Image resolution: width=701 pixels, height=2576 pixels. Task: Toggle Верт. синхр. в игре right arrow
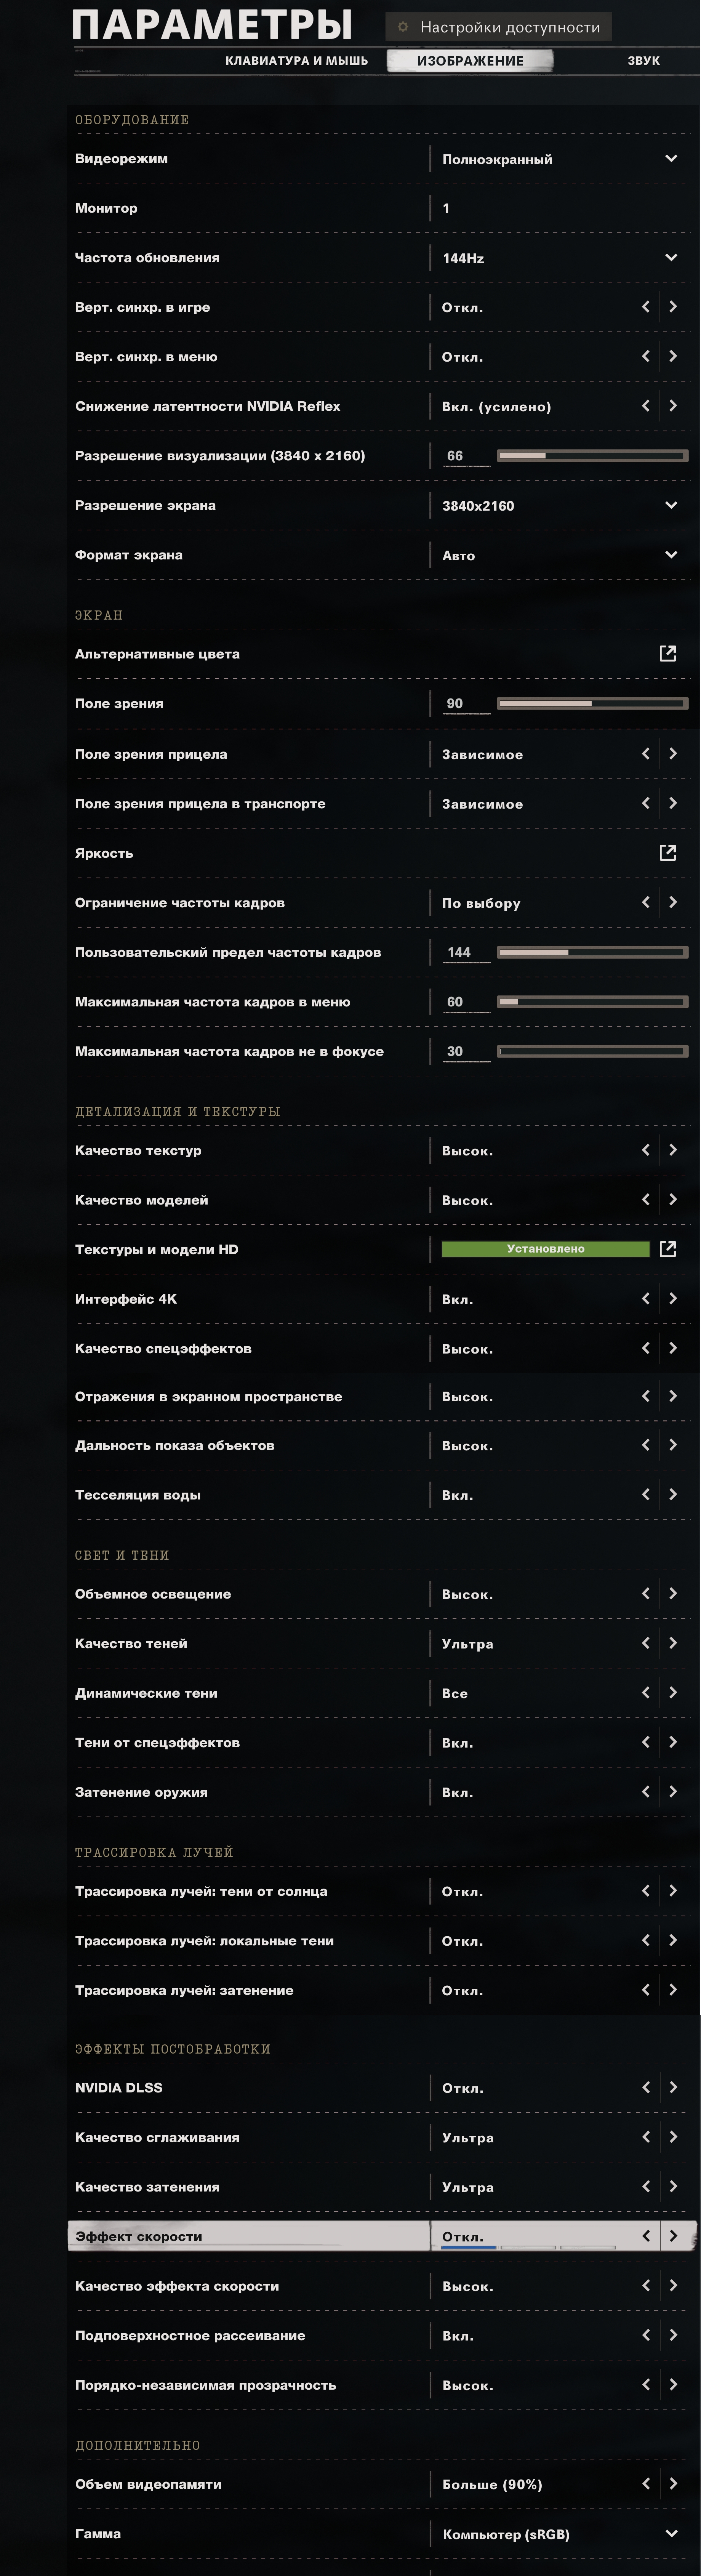(x=673, y=307)
